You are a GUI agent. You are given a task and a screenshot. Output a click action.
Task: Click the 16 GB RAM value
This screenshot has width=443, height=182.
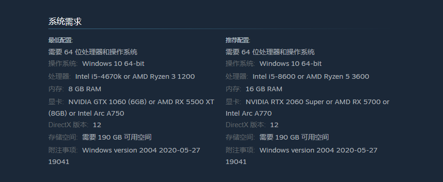pyautogui.click(x=264, y=89)
